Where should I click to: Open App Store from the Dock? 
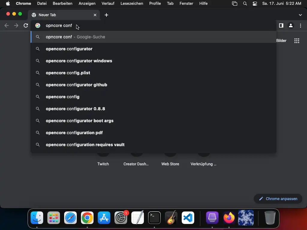[x=104, y=218]
